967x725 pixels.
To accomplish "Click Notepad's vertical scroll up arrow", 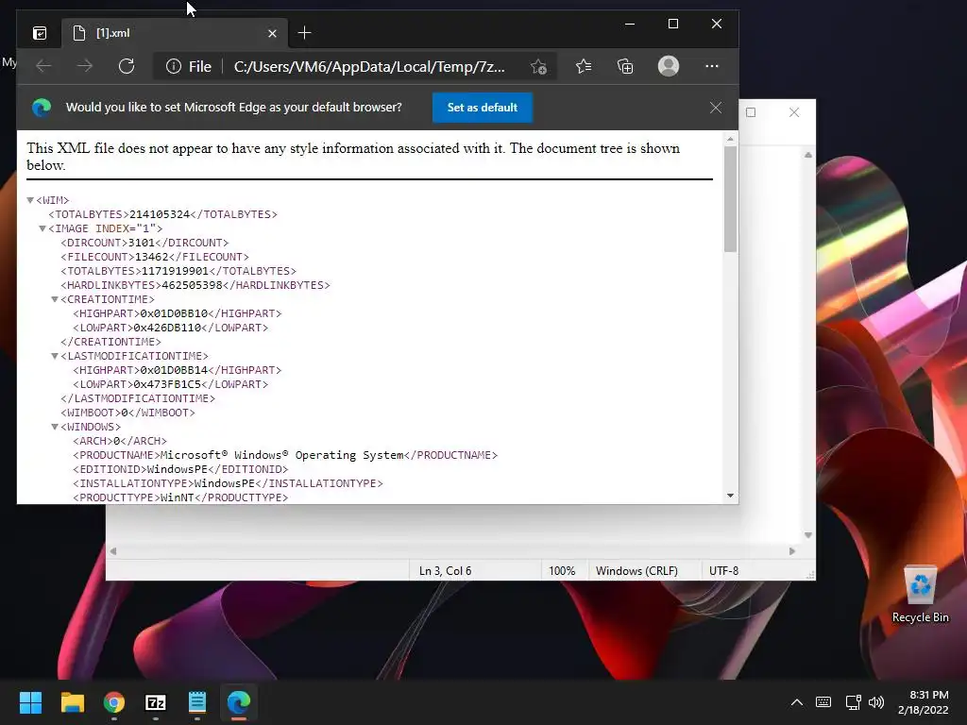I will [x=808, y=156].
